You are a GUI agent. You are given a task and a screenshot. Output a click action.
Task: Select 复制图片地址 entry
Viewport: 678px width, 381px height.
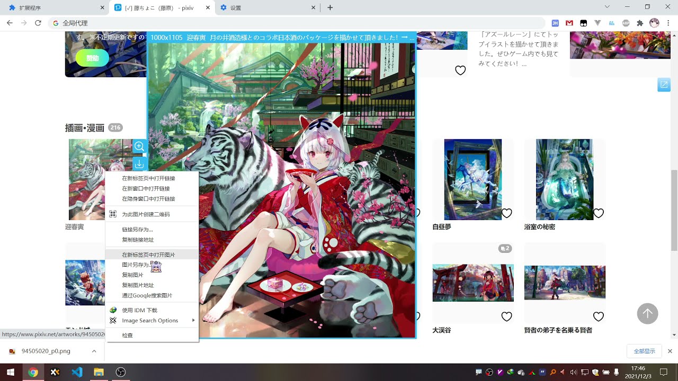pyautogui.click(x=152, y=285)
